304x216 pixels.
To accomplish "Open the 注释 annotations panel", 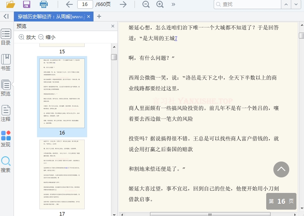I will pos(6,113).
